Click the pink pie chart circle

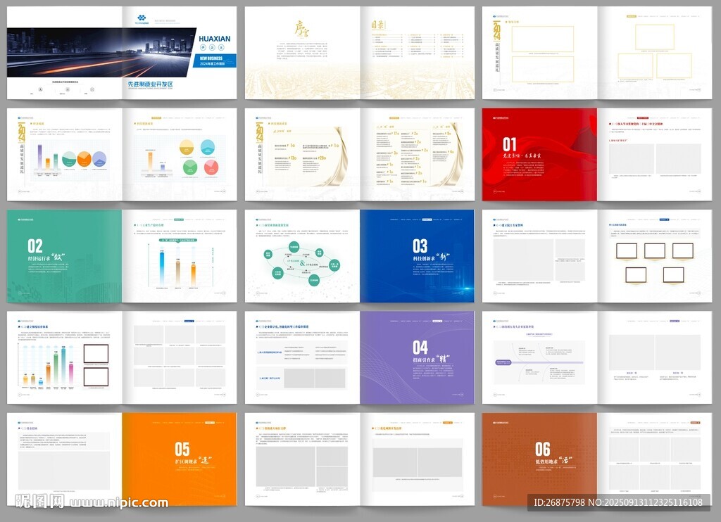tap(211, 167)
